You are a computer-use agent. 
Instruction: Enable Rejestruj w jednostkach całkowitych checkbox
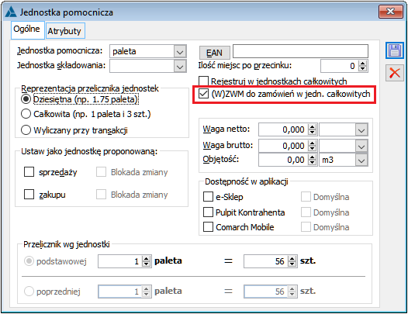(x=203, y=81)
